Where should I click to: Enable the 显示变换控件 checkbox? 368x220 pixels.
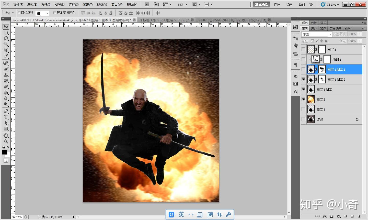point(55,13)
